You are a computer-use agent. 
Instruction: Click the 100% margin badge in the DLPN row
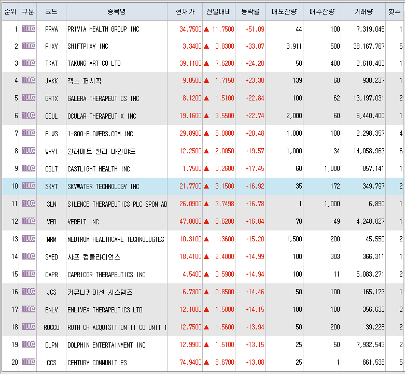pos(29,344)
